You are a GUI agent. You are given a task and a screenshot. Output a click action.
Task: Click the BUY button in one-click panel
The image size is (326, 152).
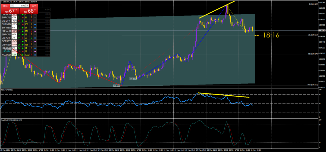33,6
